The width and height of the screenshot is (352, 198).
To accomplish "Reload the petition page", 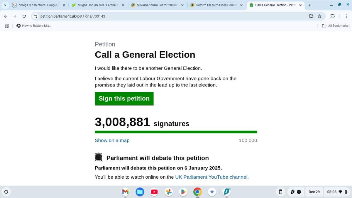I will [24, 16].
